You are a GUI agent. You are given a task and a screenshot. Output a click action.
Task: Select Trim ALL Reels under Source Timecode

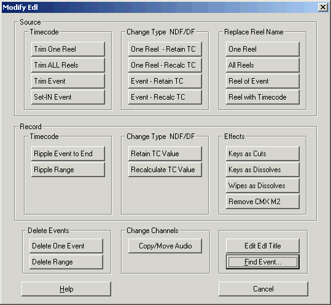coord(68,65)
